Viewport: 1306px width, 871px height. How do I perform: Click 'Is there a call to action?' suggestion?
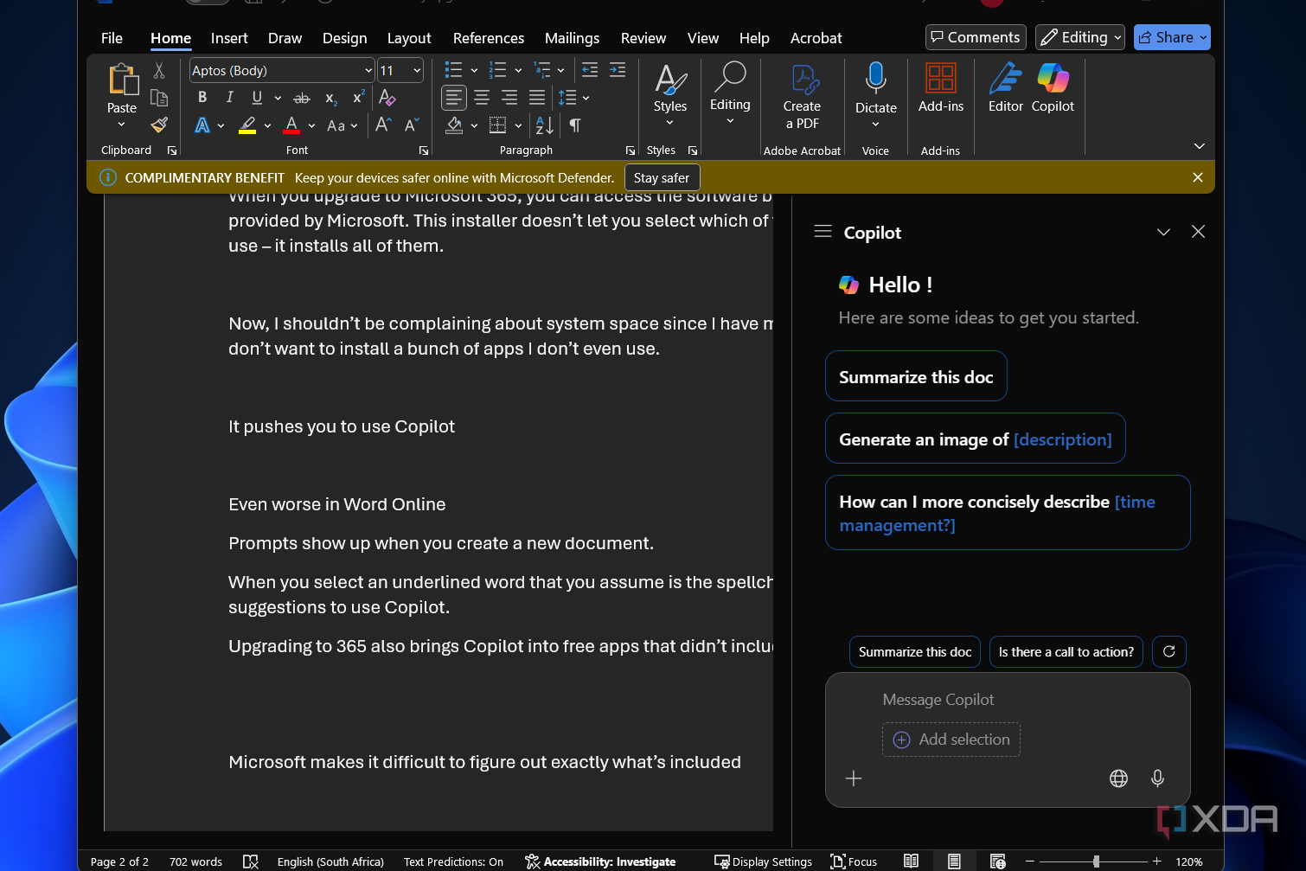[1066, 652]
